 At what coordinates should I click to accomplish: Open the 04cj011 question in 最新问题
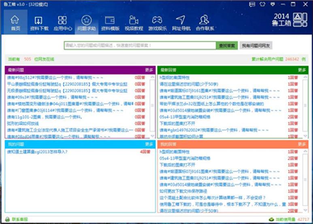pyautogui.click(x=70, y=104)
